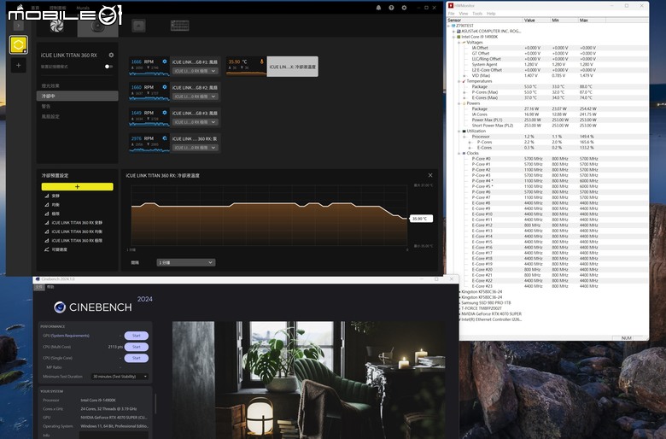Open the 1 分鐘 interval dropdown below the graph
Viewport: 666px width, 439px height.
186,263
